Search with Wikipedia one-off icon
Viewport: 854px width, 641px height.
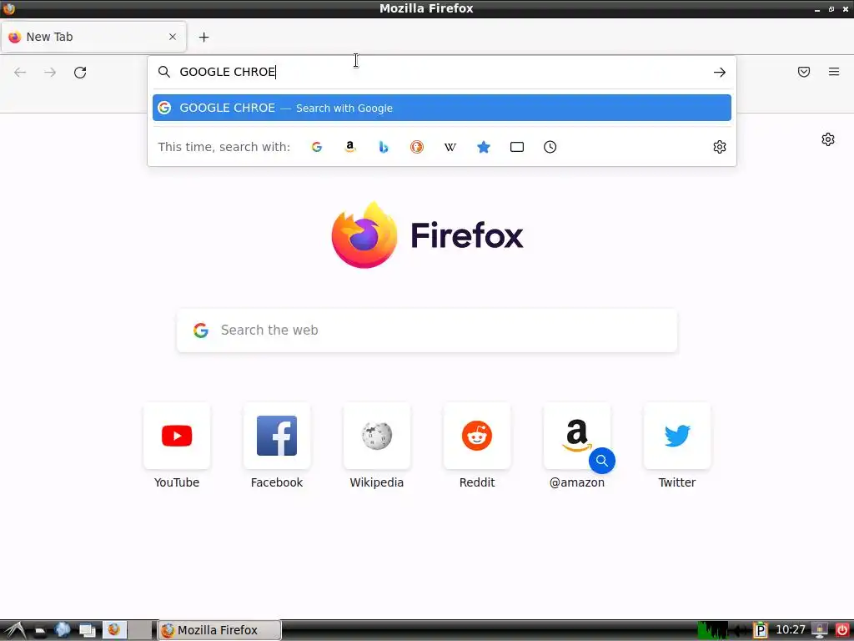tap(450, 147)
